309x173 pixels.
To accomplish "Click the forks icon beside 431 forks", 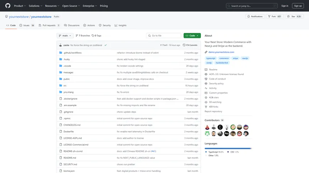I will point(206,107).
